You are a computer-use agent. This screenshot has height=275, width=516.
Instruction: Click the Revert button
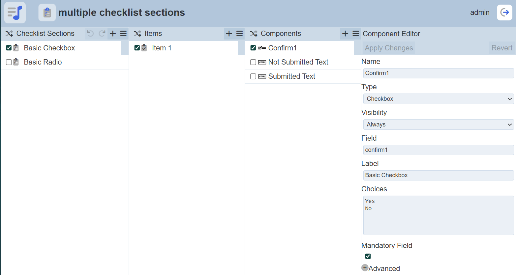[x=501, y=48]
